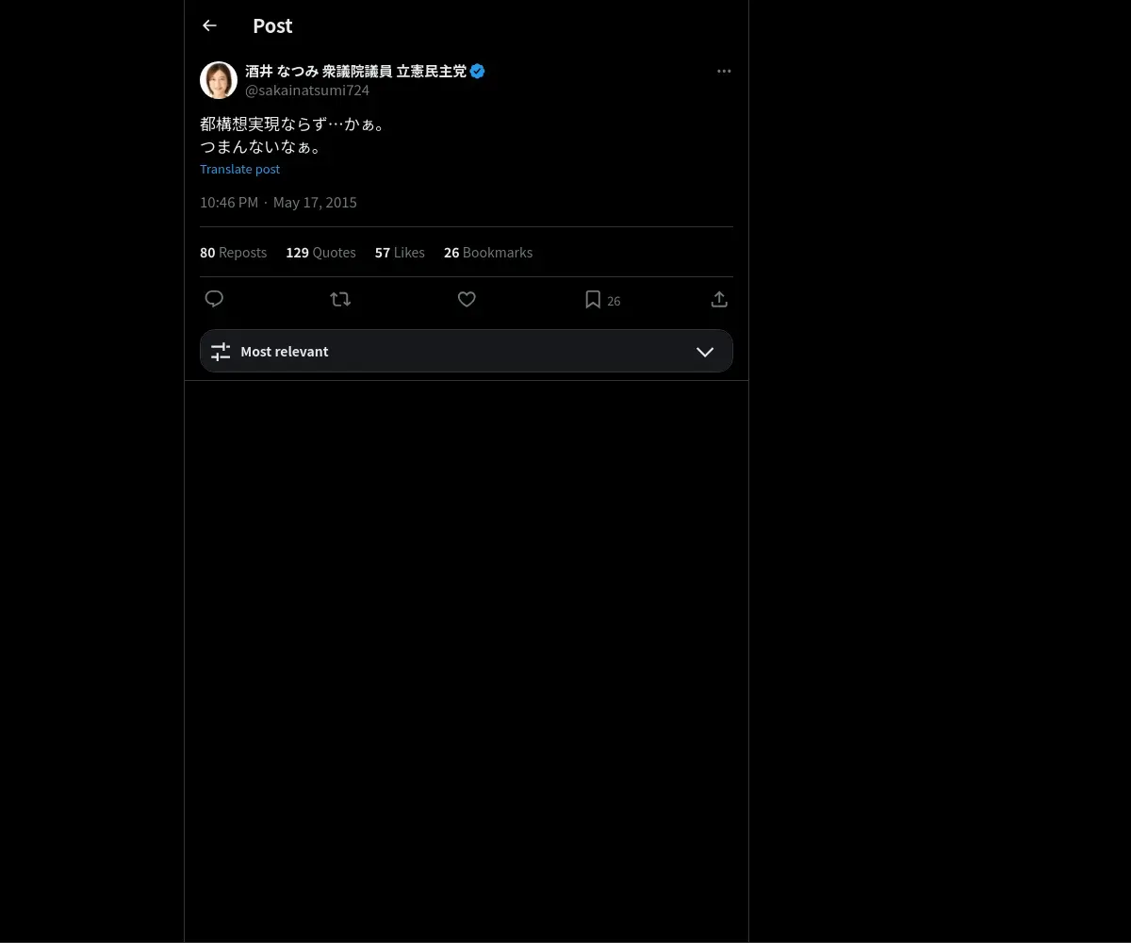Click the @sakainatsumi724 handle
The image size is (1131, 943).
[307, 91]
